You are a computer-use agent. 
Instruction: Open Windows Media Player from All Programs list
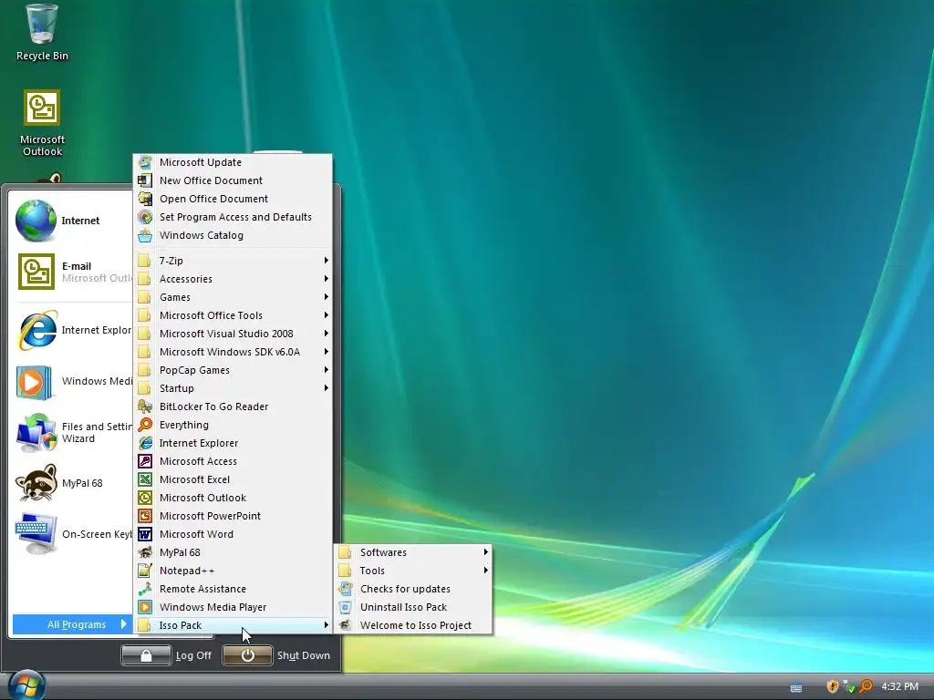coord(233,607)
